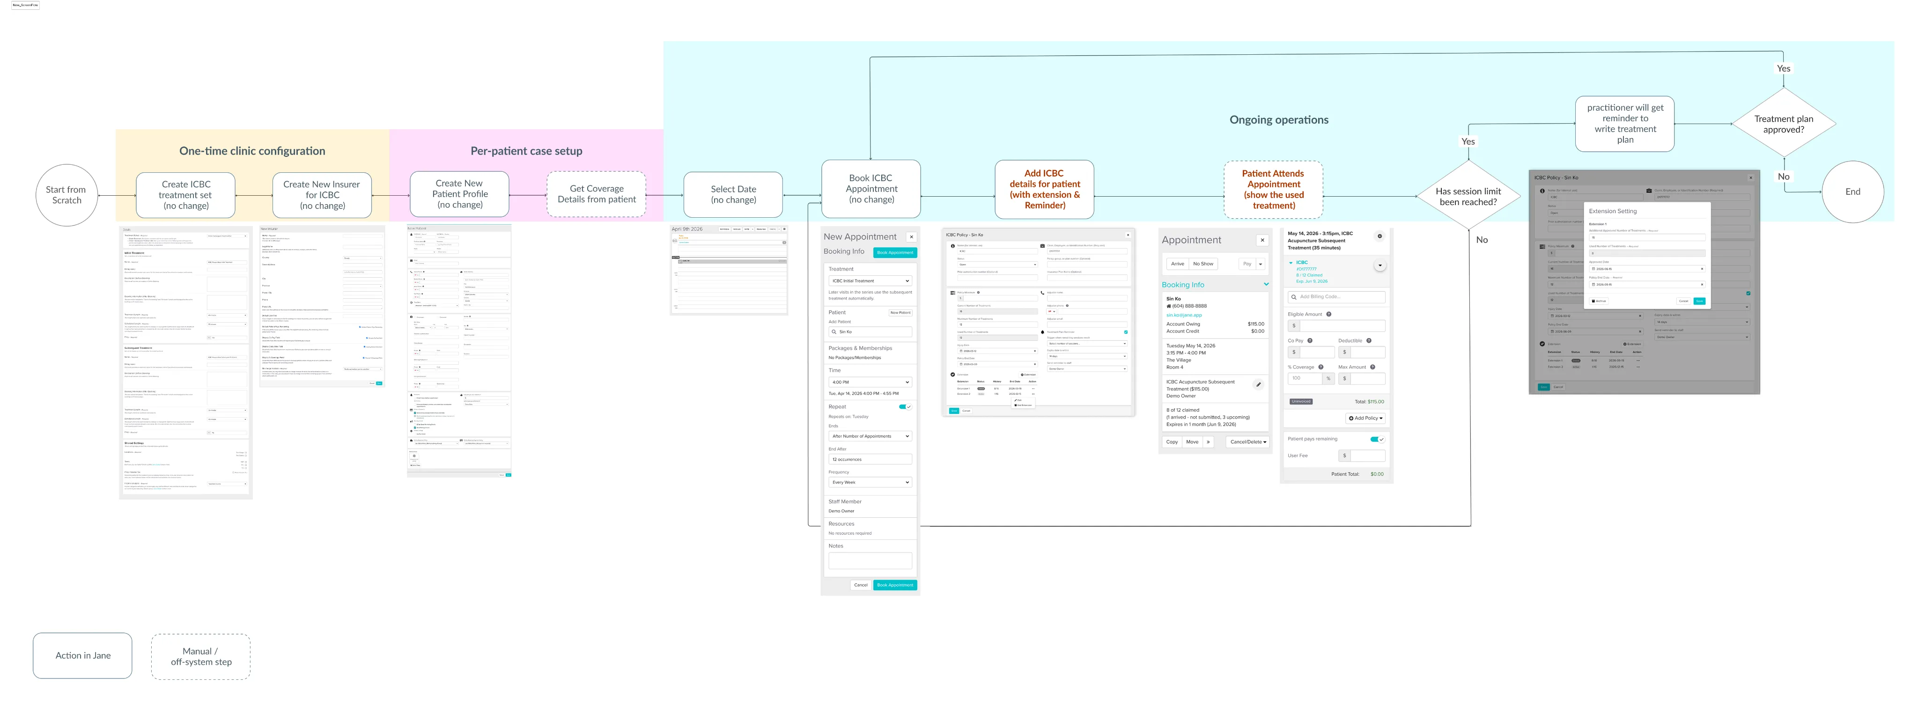Click the % Coverage help icon

coord(1321,367)
